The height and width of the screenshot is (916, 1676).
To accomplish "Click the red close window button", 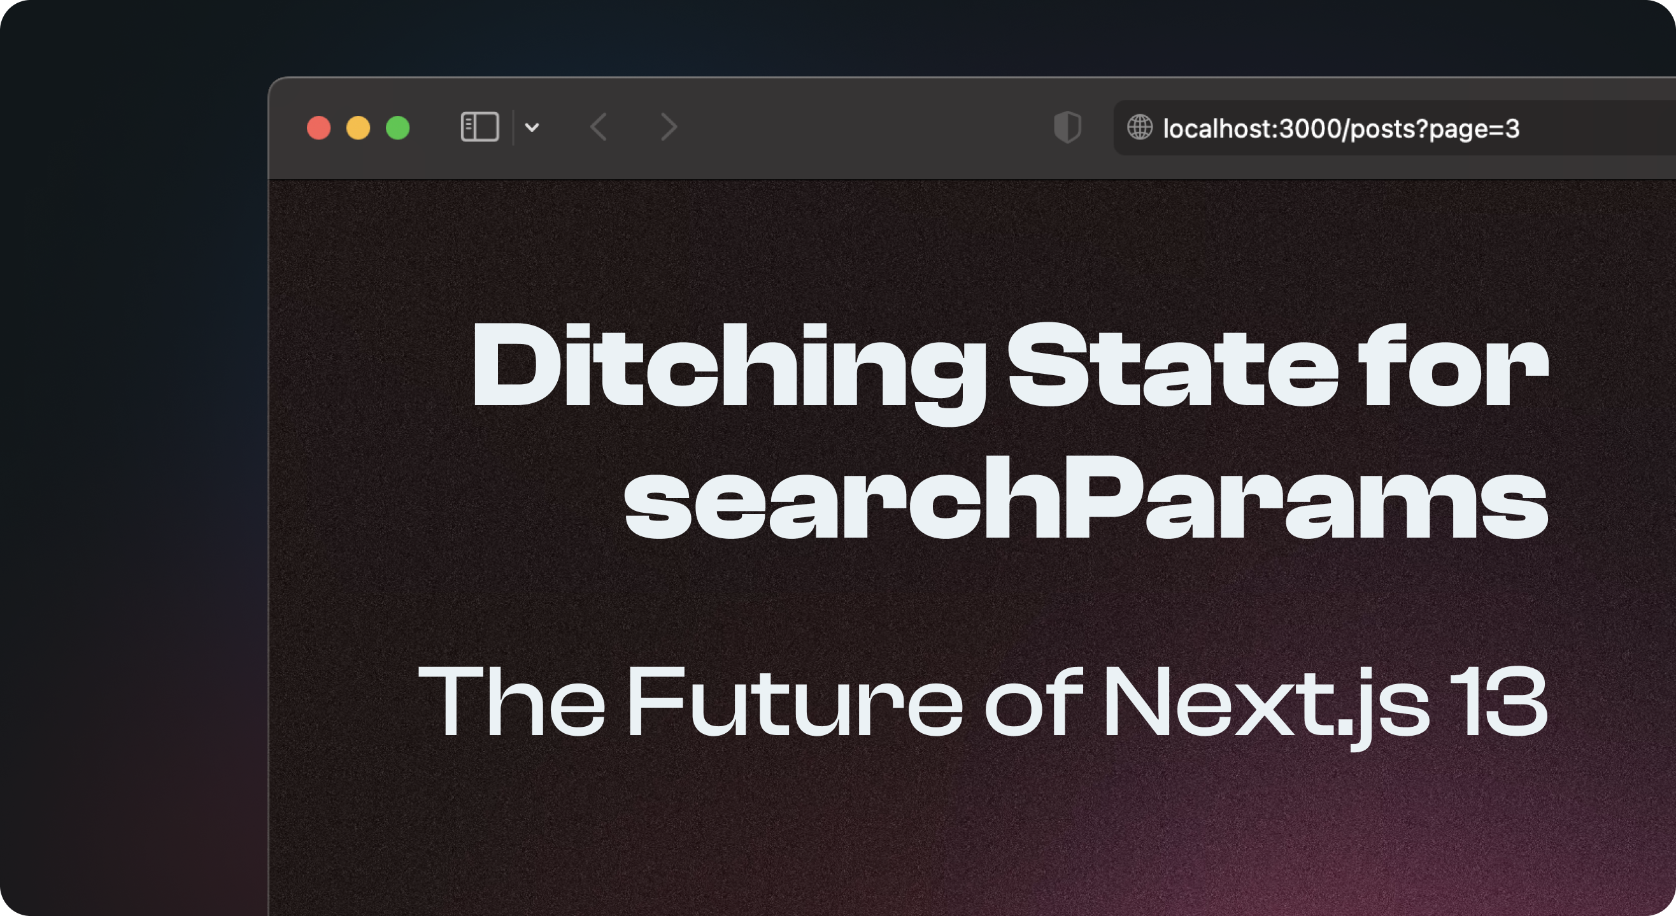I will (x=319, y=127).
